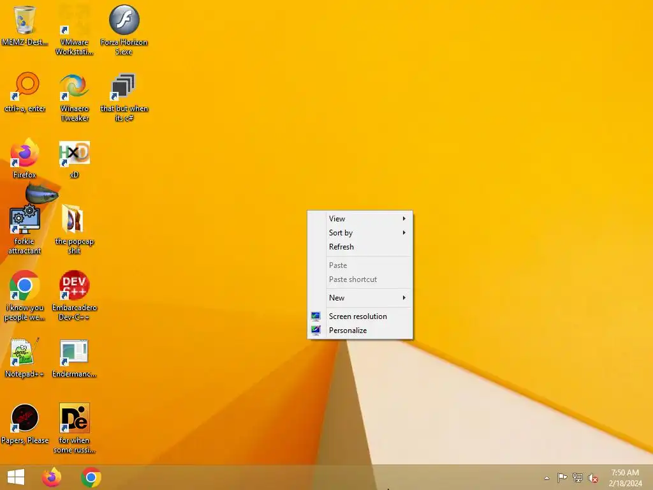
Task: Open the New submenu
Action: [x=360, y=298]
